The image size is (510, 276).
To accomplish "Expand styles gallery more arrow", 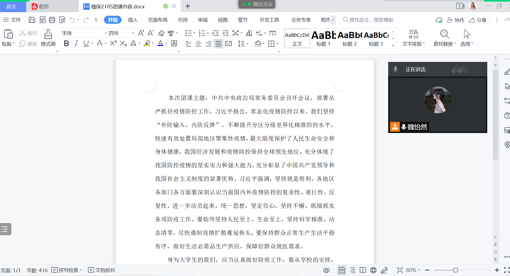I will coord(393,45).
